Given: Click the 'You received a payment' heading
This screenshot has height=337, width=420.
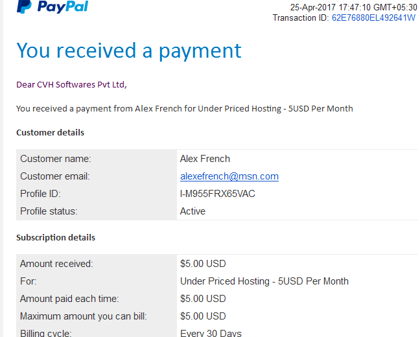Looking at the screenshot, I should [129, 51].
